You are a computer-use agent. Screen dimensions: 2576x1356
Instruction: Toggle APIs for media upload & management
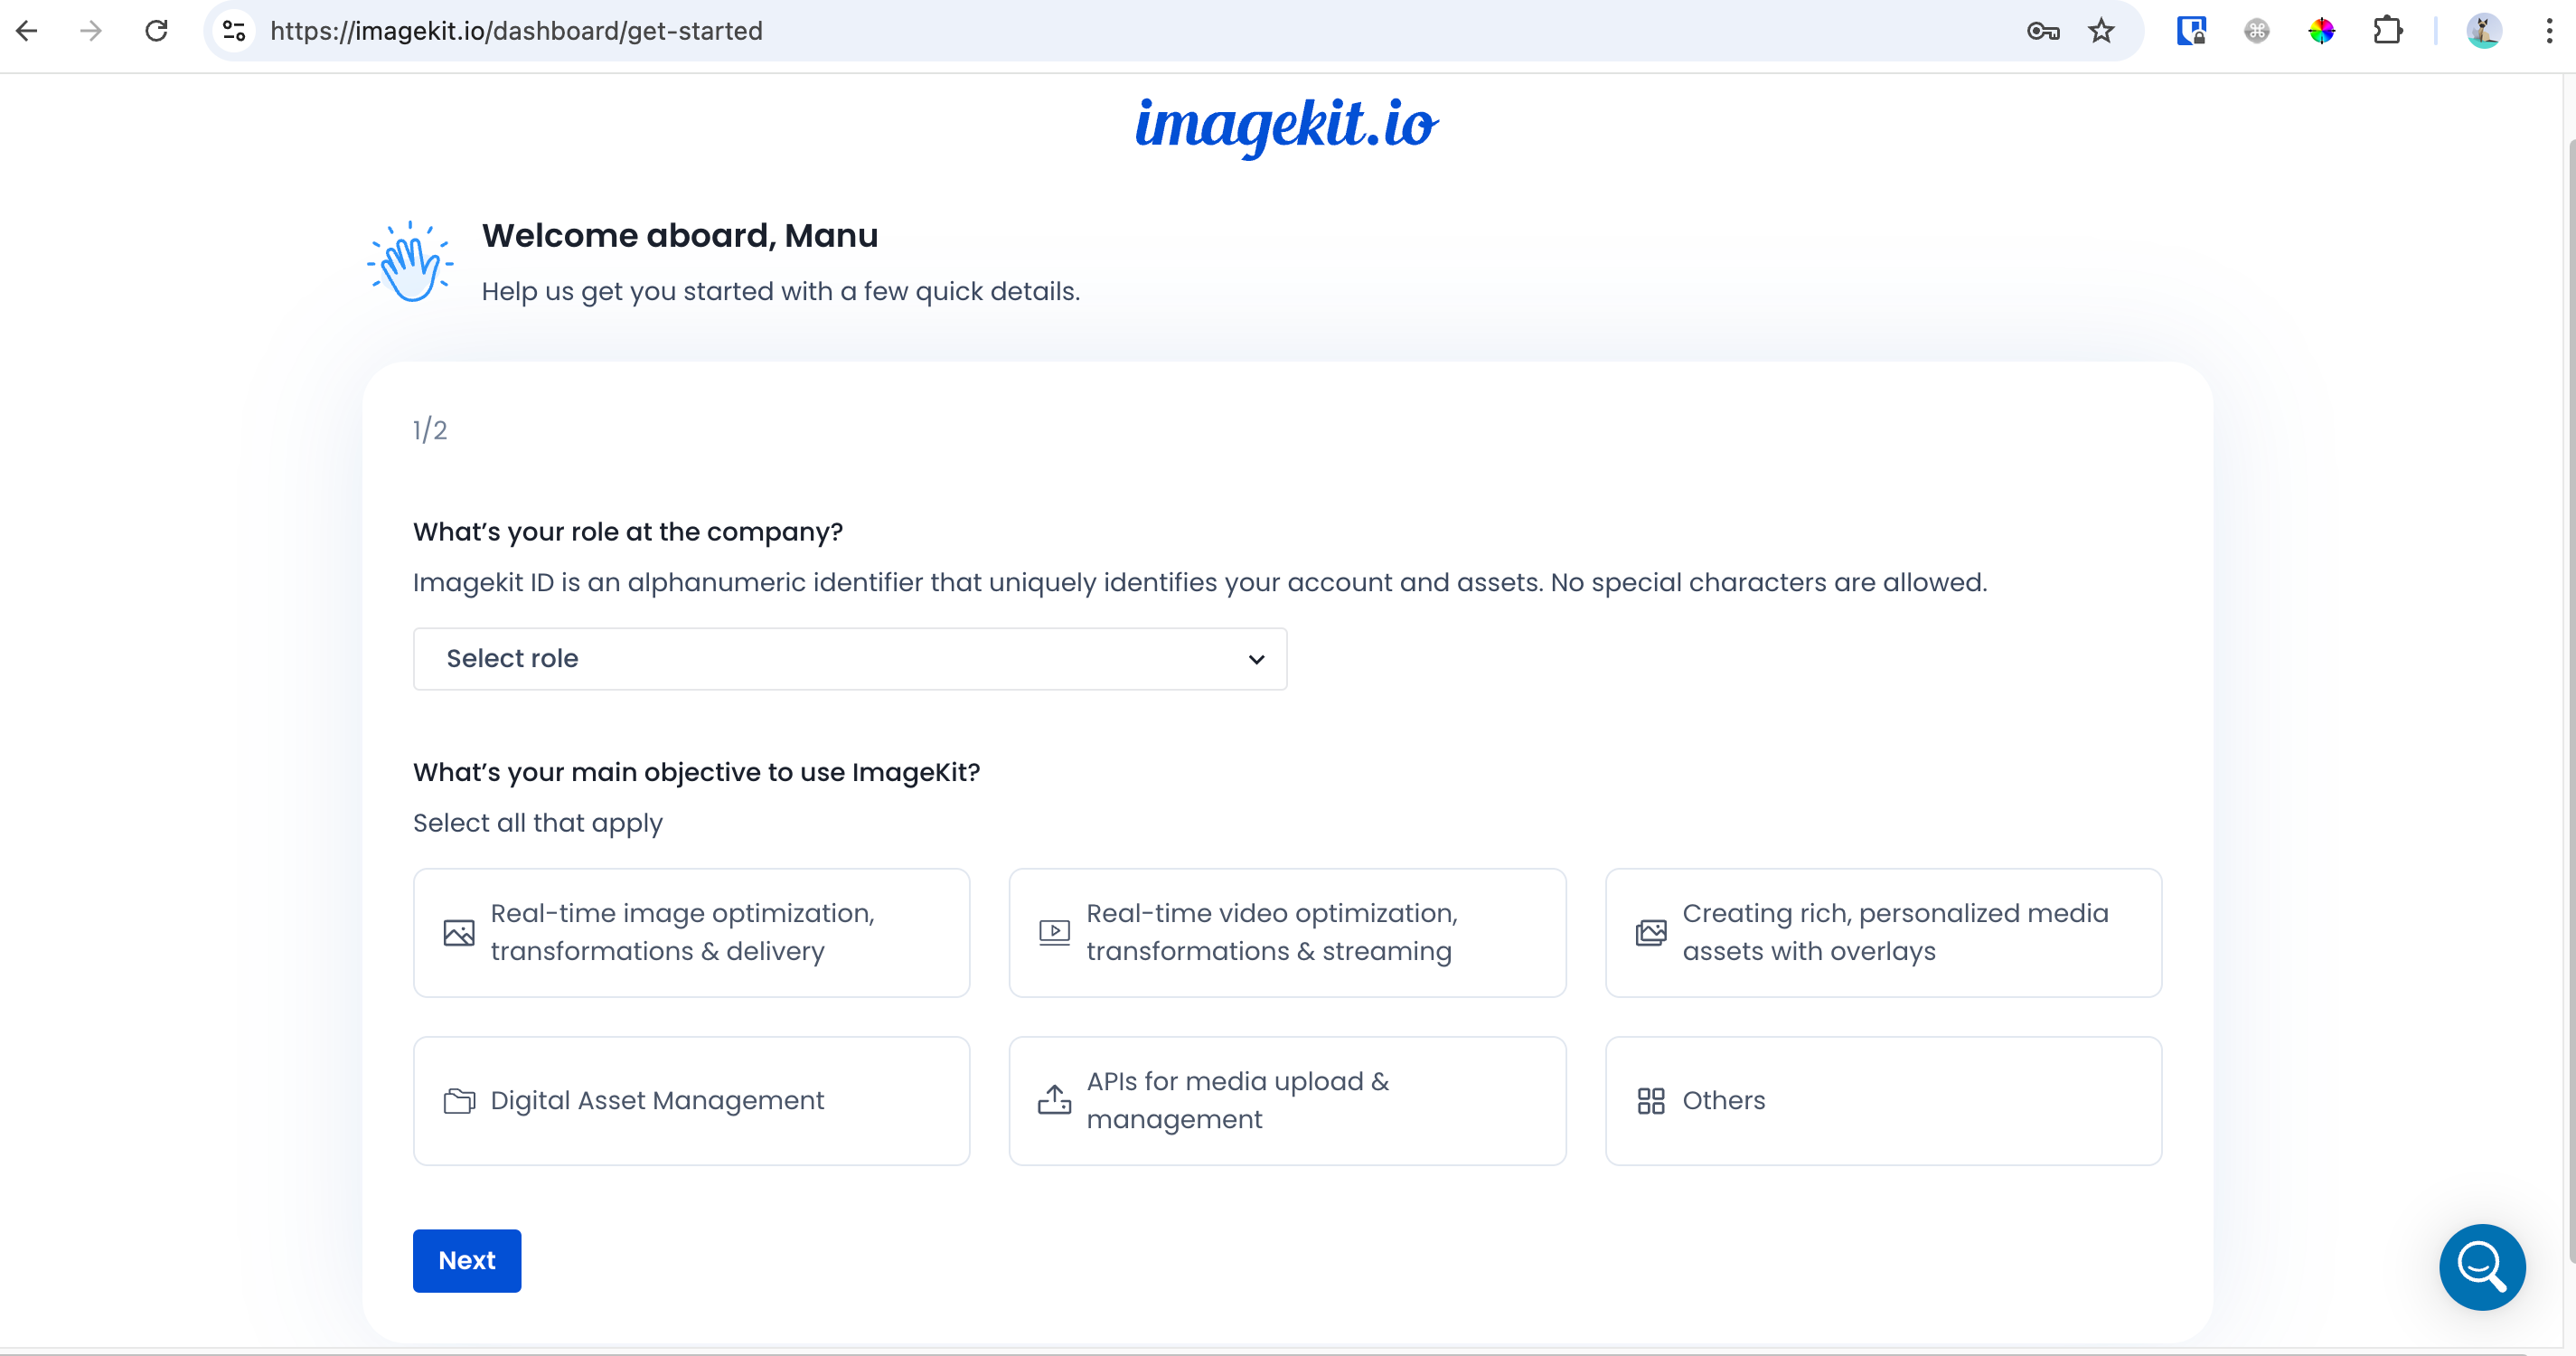click(1286, 1100)
